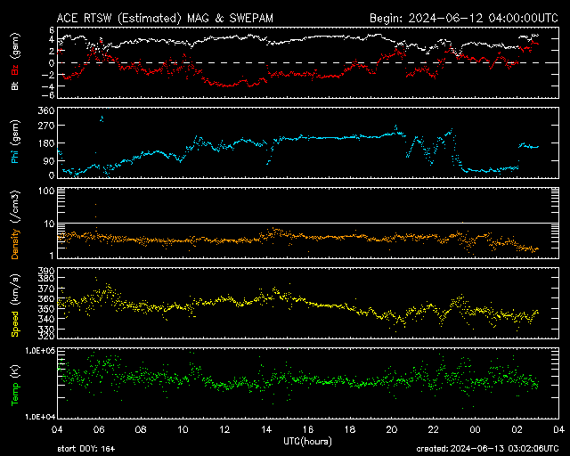Viewport: 570px width, 456px height.
Task: Click the '1.0E+04' tick on the Temp axis
Action: click(x=40, y=417)
